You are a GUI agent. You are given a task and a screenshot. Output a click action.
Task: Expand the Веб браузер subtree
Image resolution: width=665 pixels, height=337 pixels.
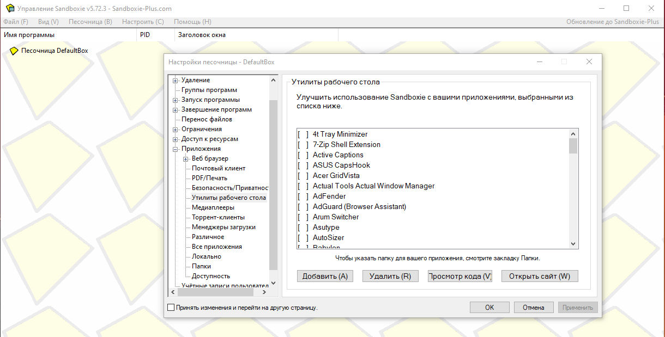point(186,159)
